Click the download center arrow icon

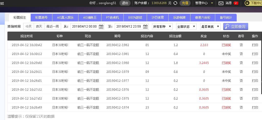247,3
